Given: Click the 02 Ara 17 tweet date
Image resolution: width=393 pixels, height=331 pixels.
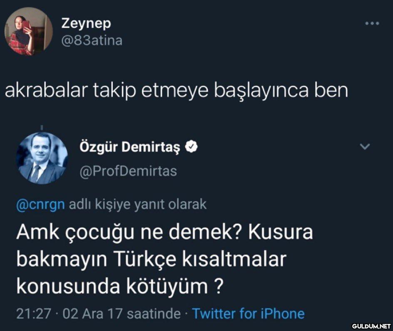Looking at the screenshot, I should [x=88, y=313].
